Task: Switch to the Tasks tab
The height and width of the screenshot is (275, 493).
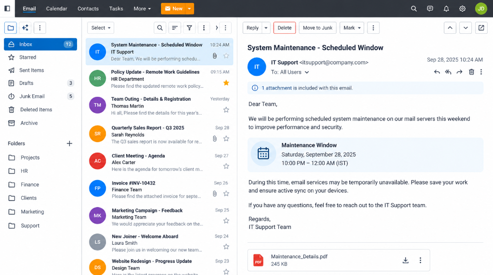Action: (x=116, y=9)
